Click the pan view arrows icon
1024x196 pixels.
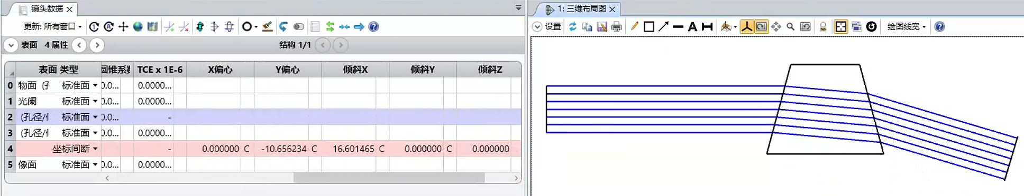tap(776, 26)
